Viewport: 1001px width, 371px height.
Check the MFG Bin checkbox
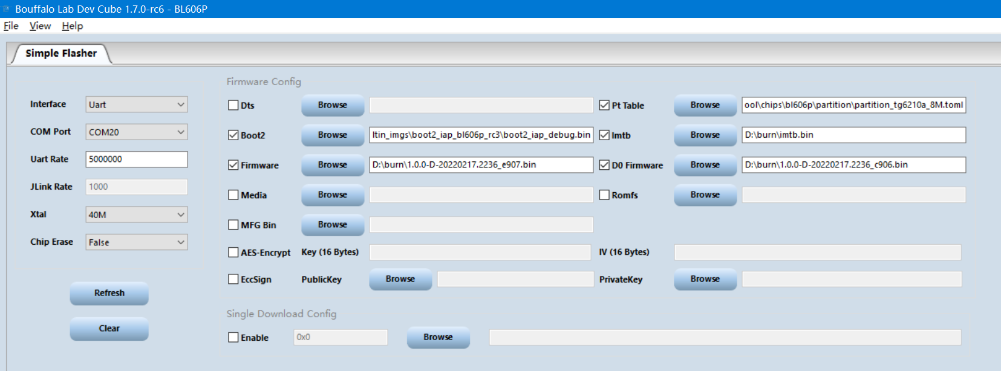coord(233,225)
